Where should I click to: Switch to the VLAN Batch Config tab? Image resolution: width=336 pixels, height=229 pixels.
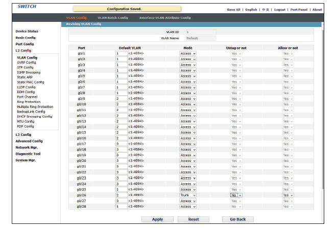[x=113, y=17]
